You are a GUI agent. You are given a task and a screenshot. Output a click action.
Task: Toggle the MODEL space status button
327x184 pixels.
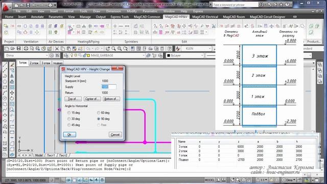209,180
